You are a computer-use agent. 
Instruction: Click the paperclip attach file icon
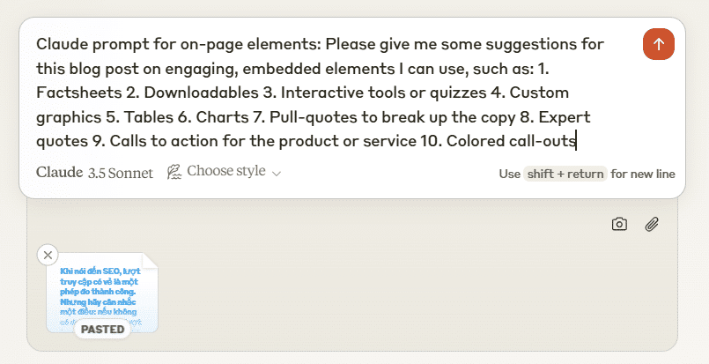click(652, 224)
